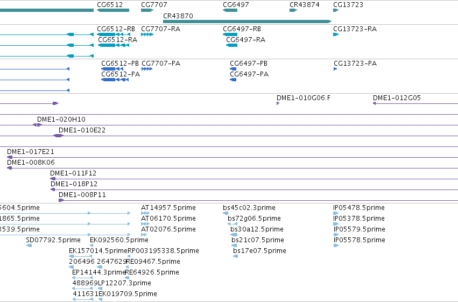
Task: Select EST bs21c07.5prime
Action: click(234, 245)
